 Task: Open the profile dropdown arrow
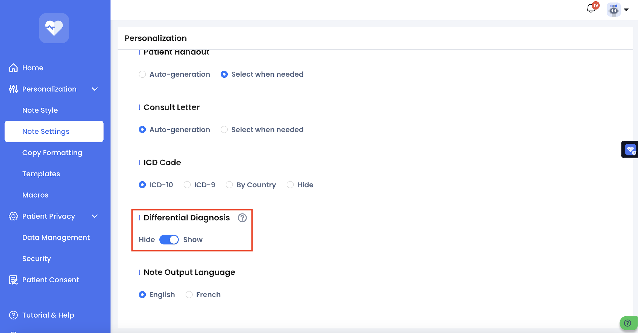(626, 10)
